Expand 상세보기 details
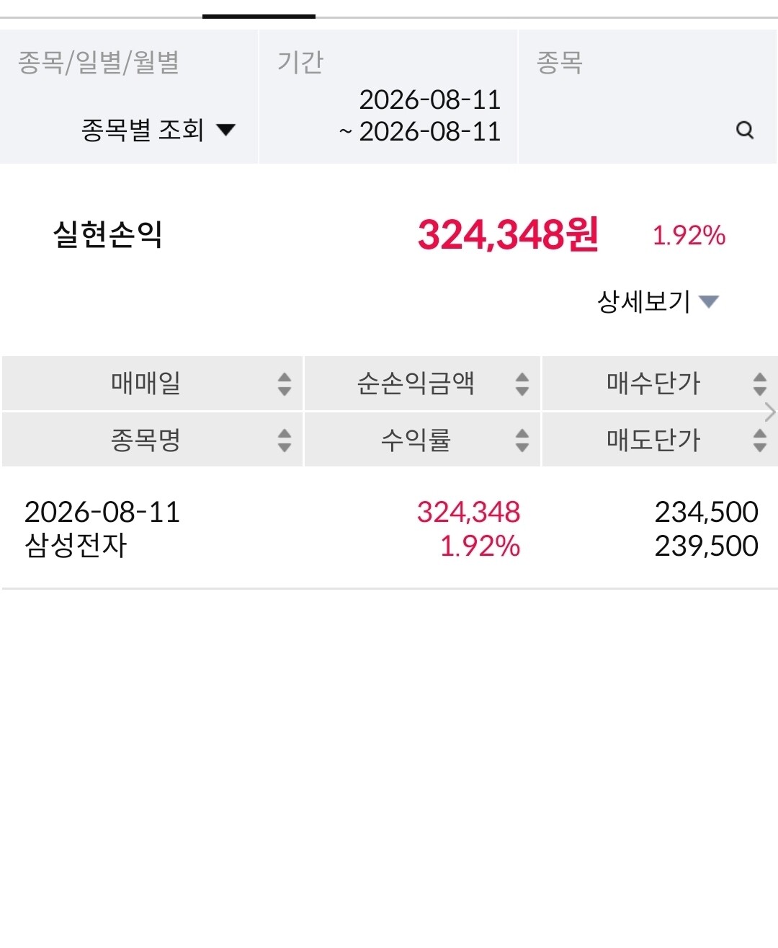This screenshot has height=948, width=778. 658,301
